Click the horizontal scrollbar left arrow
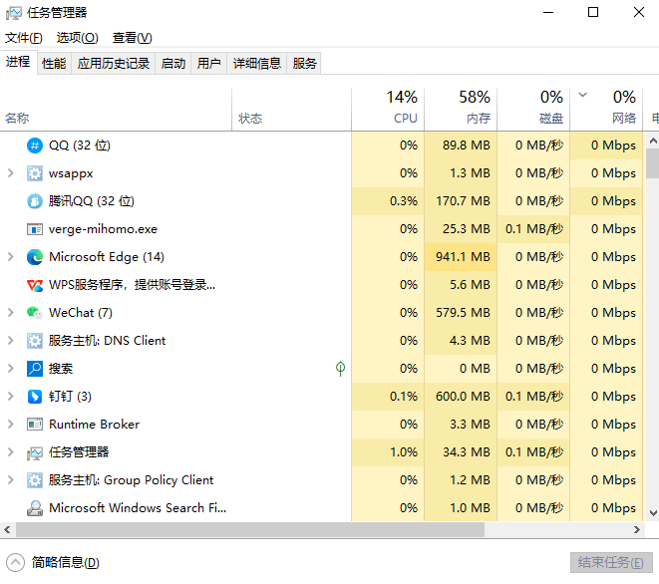Screen dimensions: 659x584 coord(7,530)
